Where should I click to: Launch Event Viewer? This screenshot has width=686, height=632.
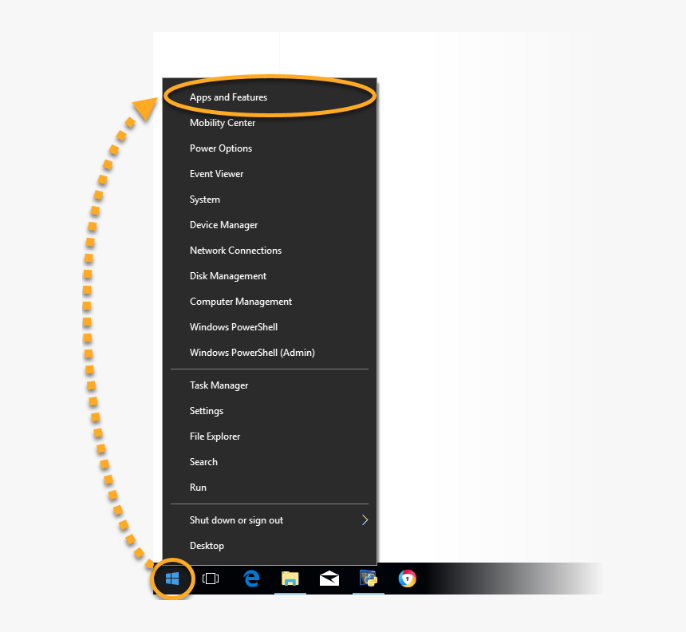(x=216, y=173)
